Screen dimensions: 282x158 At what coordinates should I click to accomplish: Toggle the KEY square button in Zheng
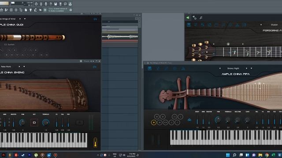(x=34, y=122)
